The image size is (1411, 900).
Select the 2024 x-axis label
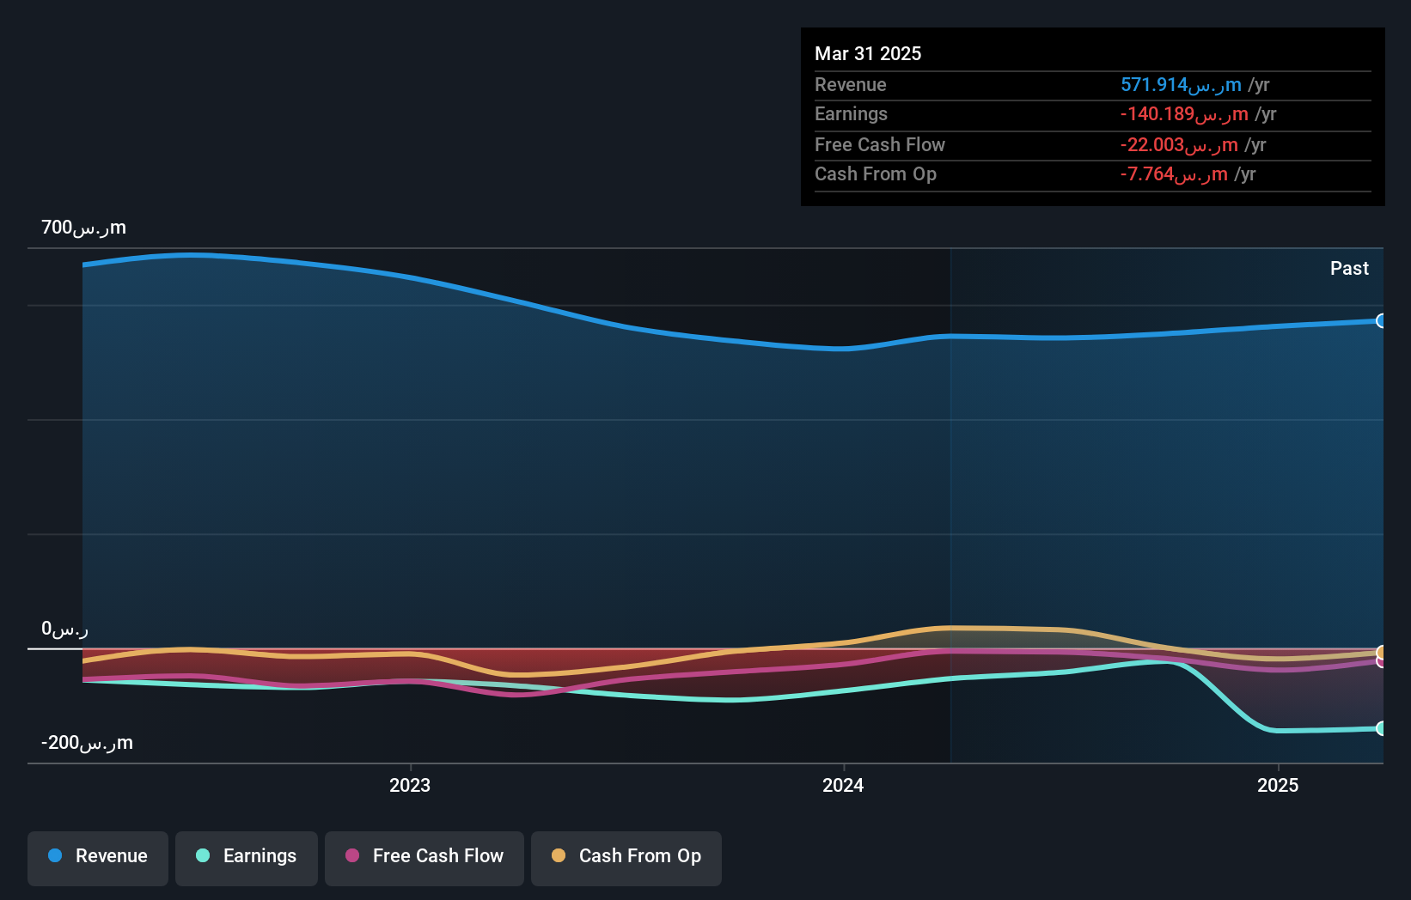tap(843, 785)
